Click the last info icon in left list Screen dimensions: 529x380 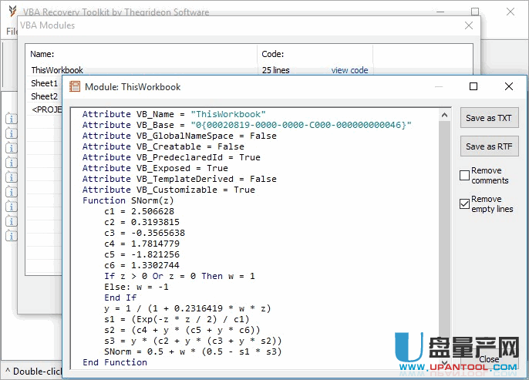click(x=11, y=236)
